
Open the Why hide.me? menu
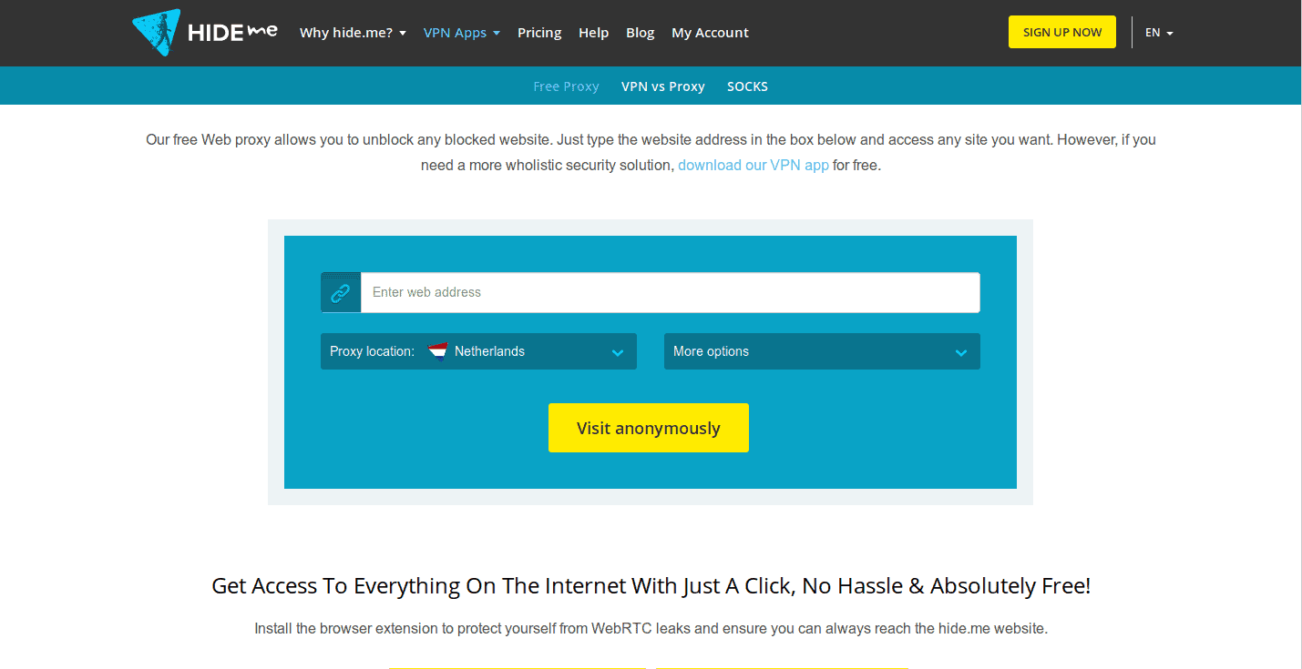tap(353, 33)
